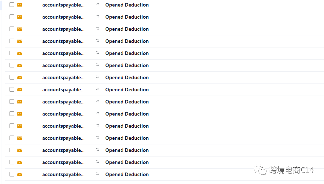Flag the eighth Opened Deduction message
The image size is (324, 184).
tap(97, 90)
